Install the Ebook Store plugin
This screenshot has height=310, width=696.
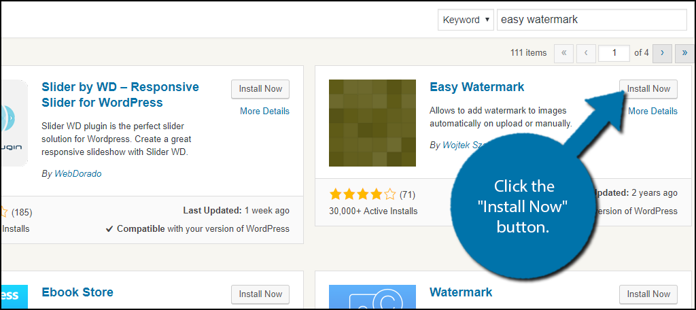[260, 294]
